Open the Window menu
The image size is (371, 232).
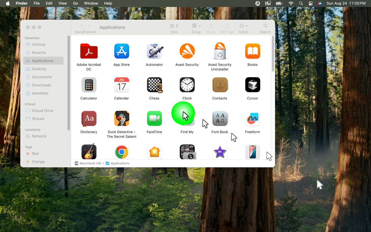91,3
